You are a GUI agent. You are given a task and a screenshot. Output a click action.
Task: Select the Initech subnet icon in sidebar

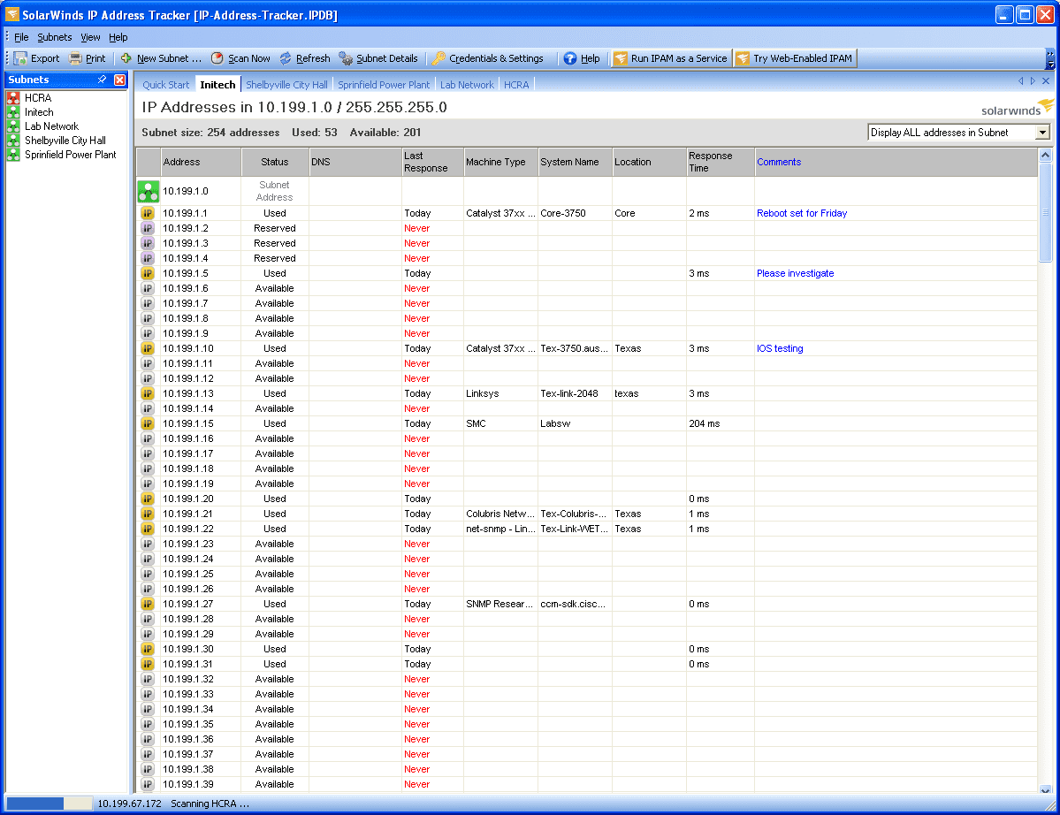click(13, 112)
